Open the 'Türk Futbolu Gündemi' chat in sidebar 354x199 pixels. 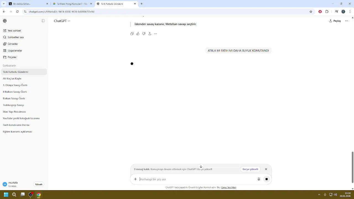click(x=24, y=72)
